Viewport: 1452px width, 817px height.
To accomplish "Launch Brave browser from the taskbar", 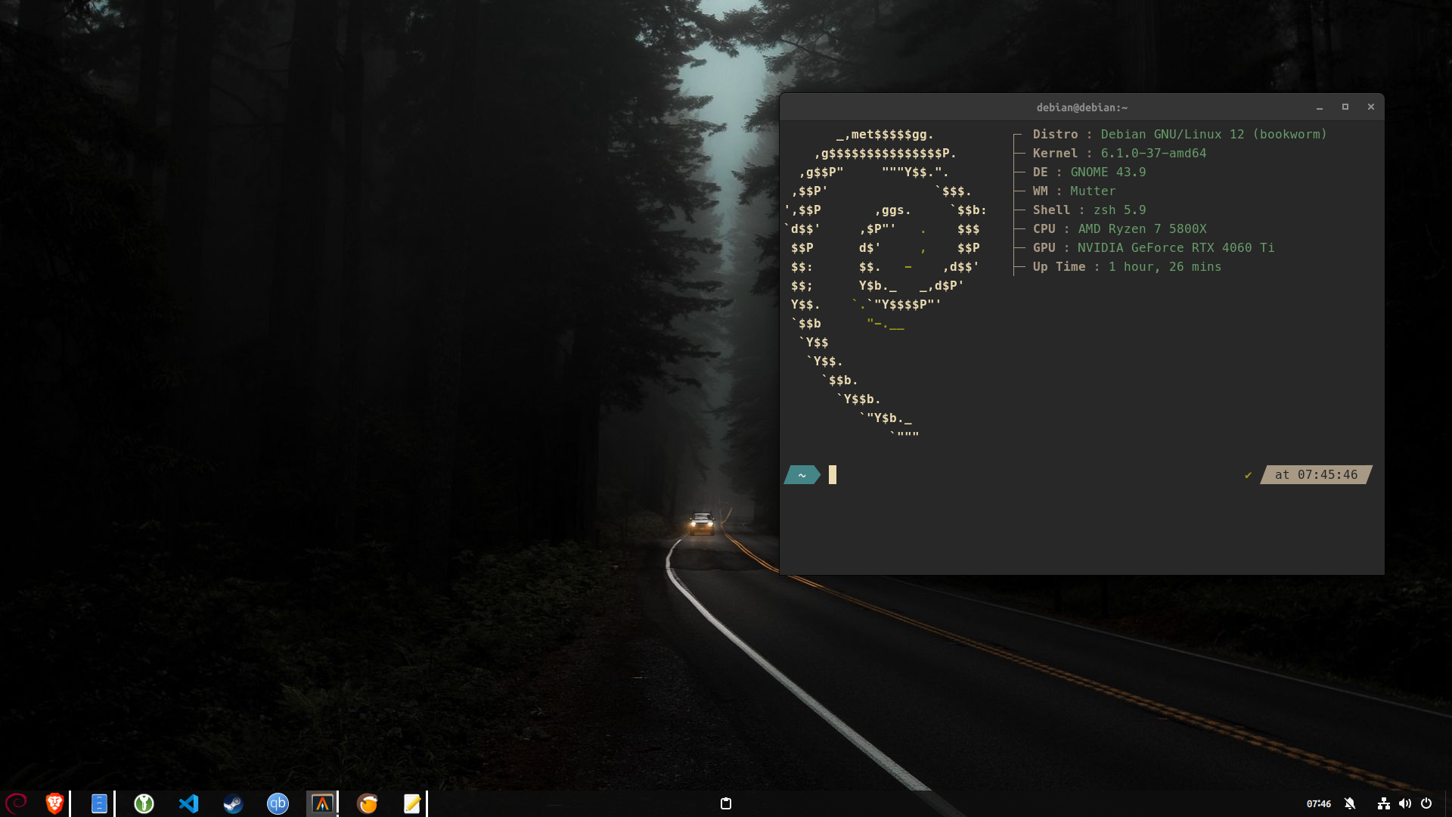I will [54, 803].
